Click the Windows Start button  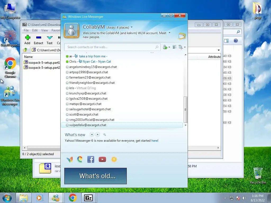point(7,198)
